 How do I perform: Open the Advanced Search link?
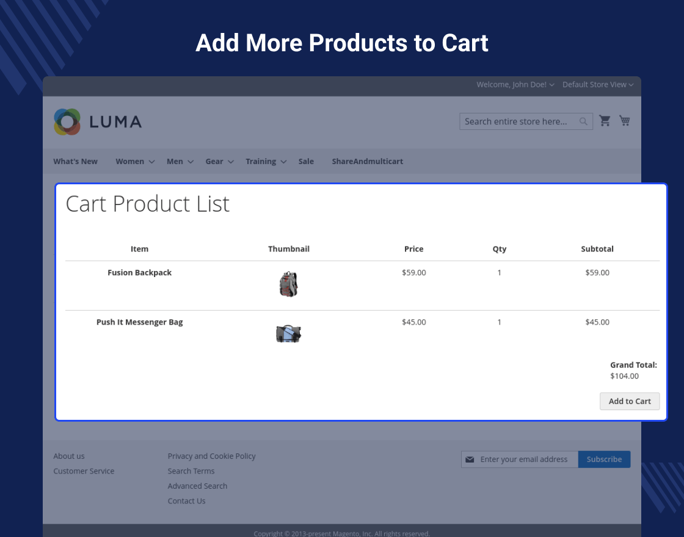pos(197,486)
